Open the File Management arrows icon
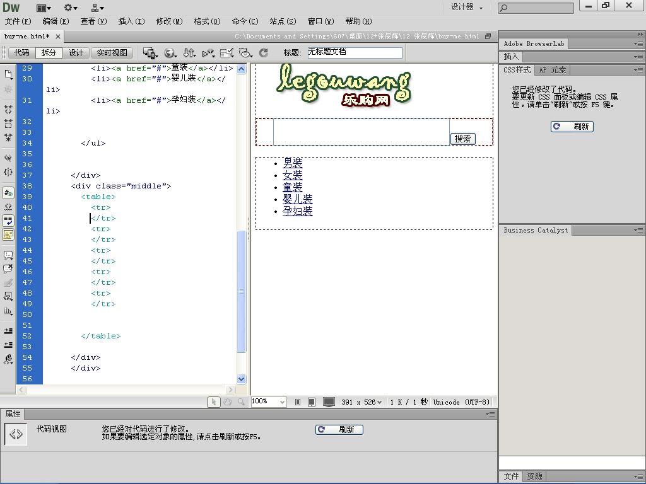Viewport: 646px width, 484px height. pyautogui.click(x=189, y=53)
